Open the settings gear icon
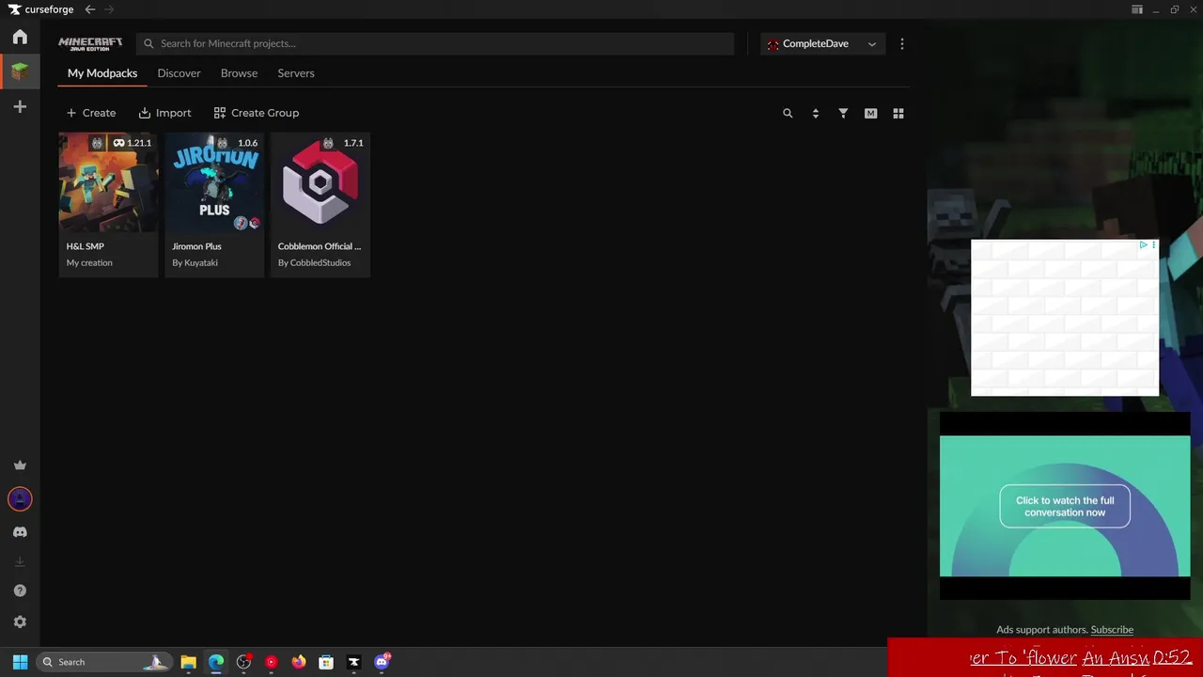The image size is (1203, 677). pyautogui.click(x=20, y=622)
